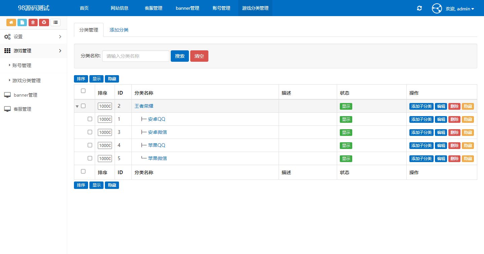This screenshot has height=254, width=484.
Task: Click the blue document shortcut icon
Action: click(22, 22)
